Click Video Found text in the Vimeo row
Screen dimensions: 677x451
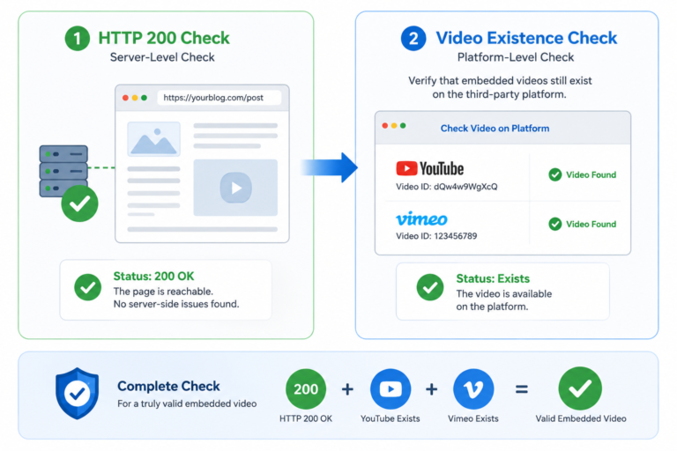click(x=591, y=224)
